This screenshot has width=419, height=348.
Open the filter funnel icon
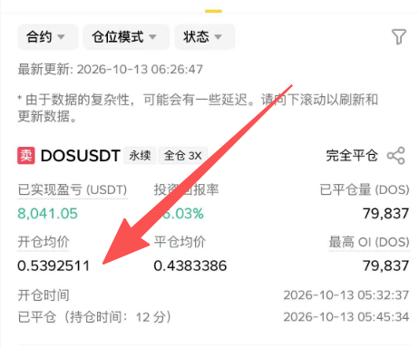399,37
